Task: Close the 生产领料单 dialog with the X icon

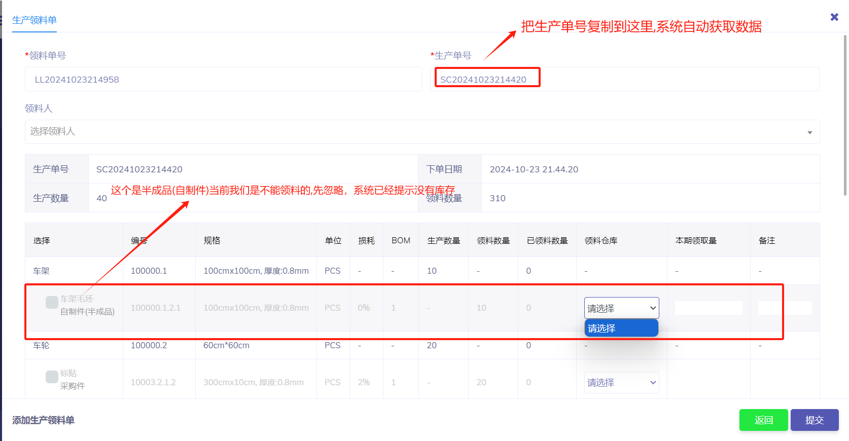Action: pyautogui.click(x=834, y=17)
